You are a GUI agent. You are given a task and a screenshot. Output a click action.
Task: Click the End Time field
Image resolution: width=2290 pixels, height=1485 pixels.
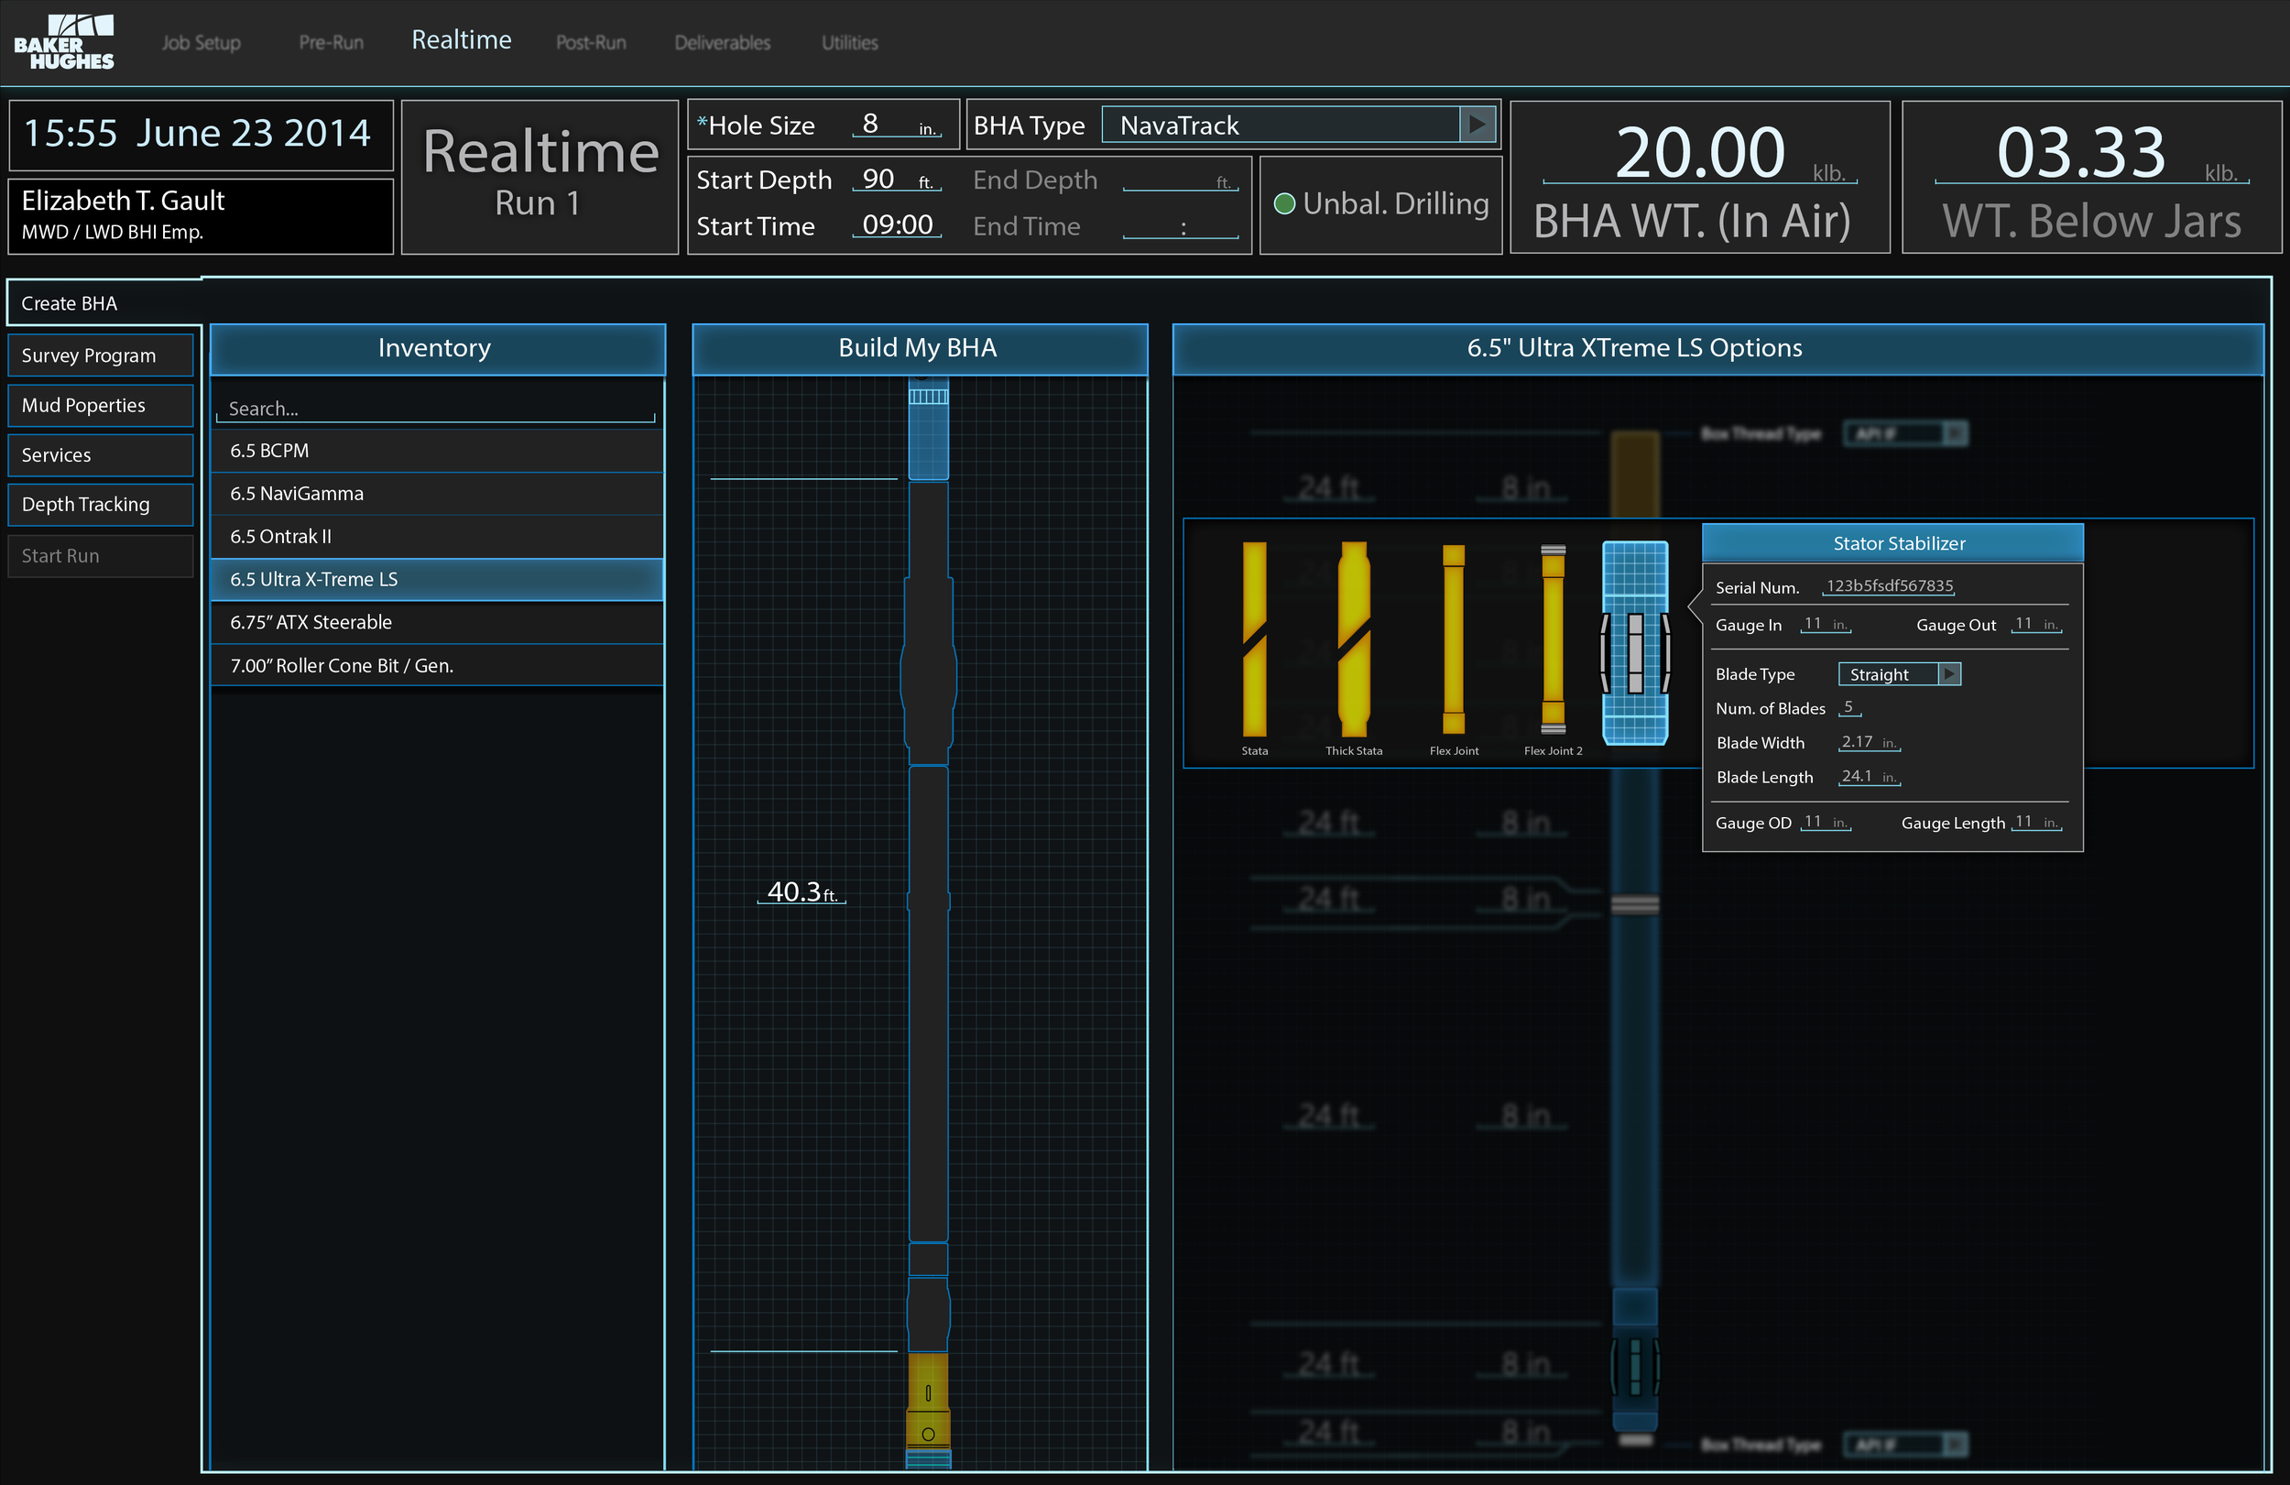tap(1181, 226)
